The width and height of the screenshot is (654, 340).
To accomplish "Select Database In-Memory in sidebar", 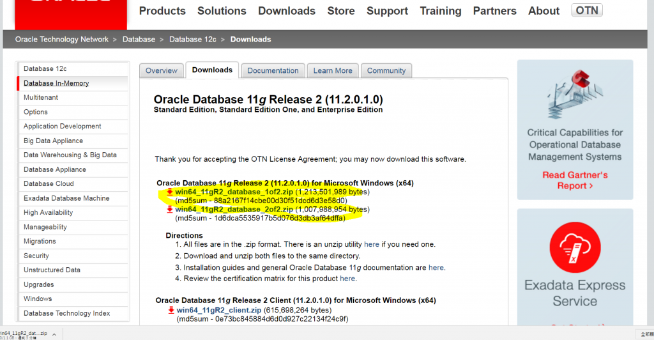I will point(73,83).
